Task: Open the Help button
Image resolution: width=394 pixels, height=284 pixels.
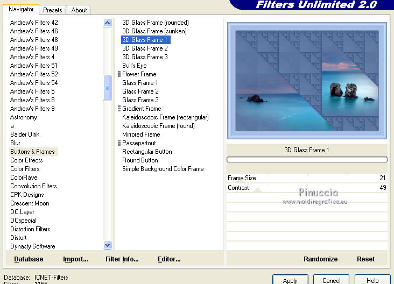Action: pyautogui.click(x=372, y=280)
